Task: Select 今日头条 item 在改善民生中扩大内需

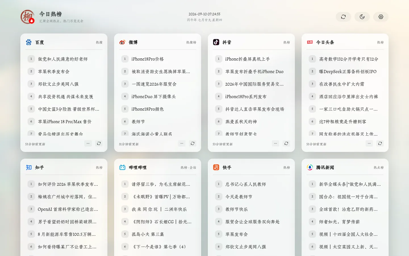Action: [x=342, y=84]
